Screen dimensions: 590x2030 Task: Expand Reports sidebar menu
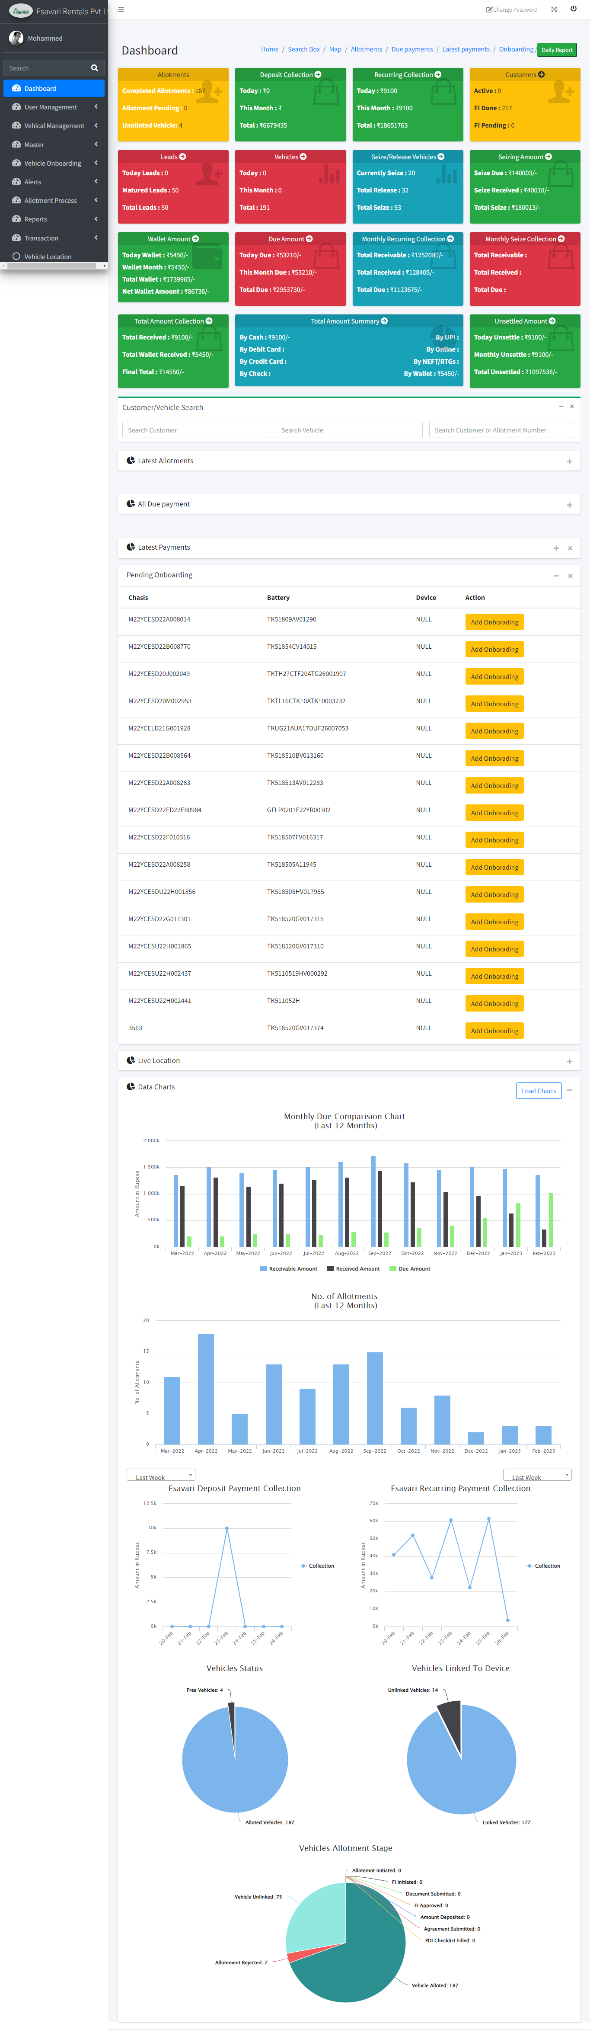click(54, 219)
